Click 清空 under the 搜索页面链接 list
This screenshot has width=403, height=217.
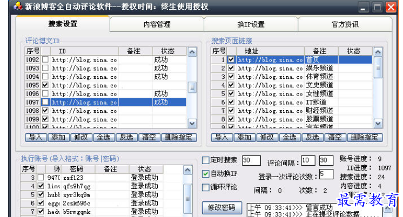click(x=335, y=138)
